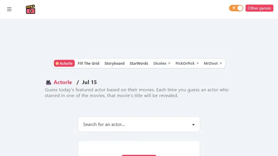Open the PickOrPick external link

click(x=187, y=63)
